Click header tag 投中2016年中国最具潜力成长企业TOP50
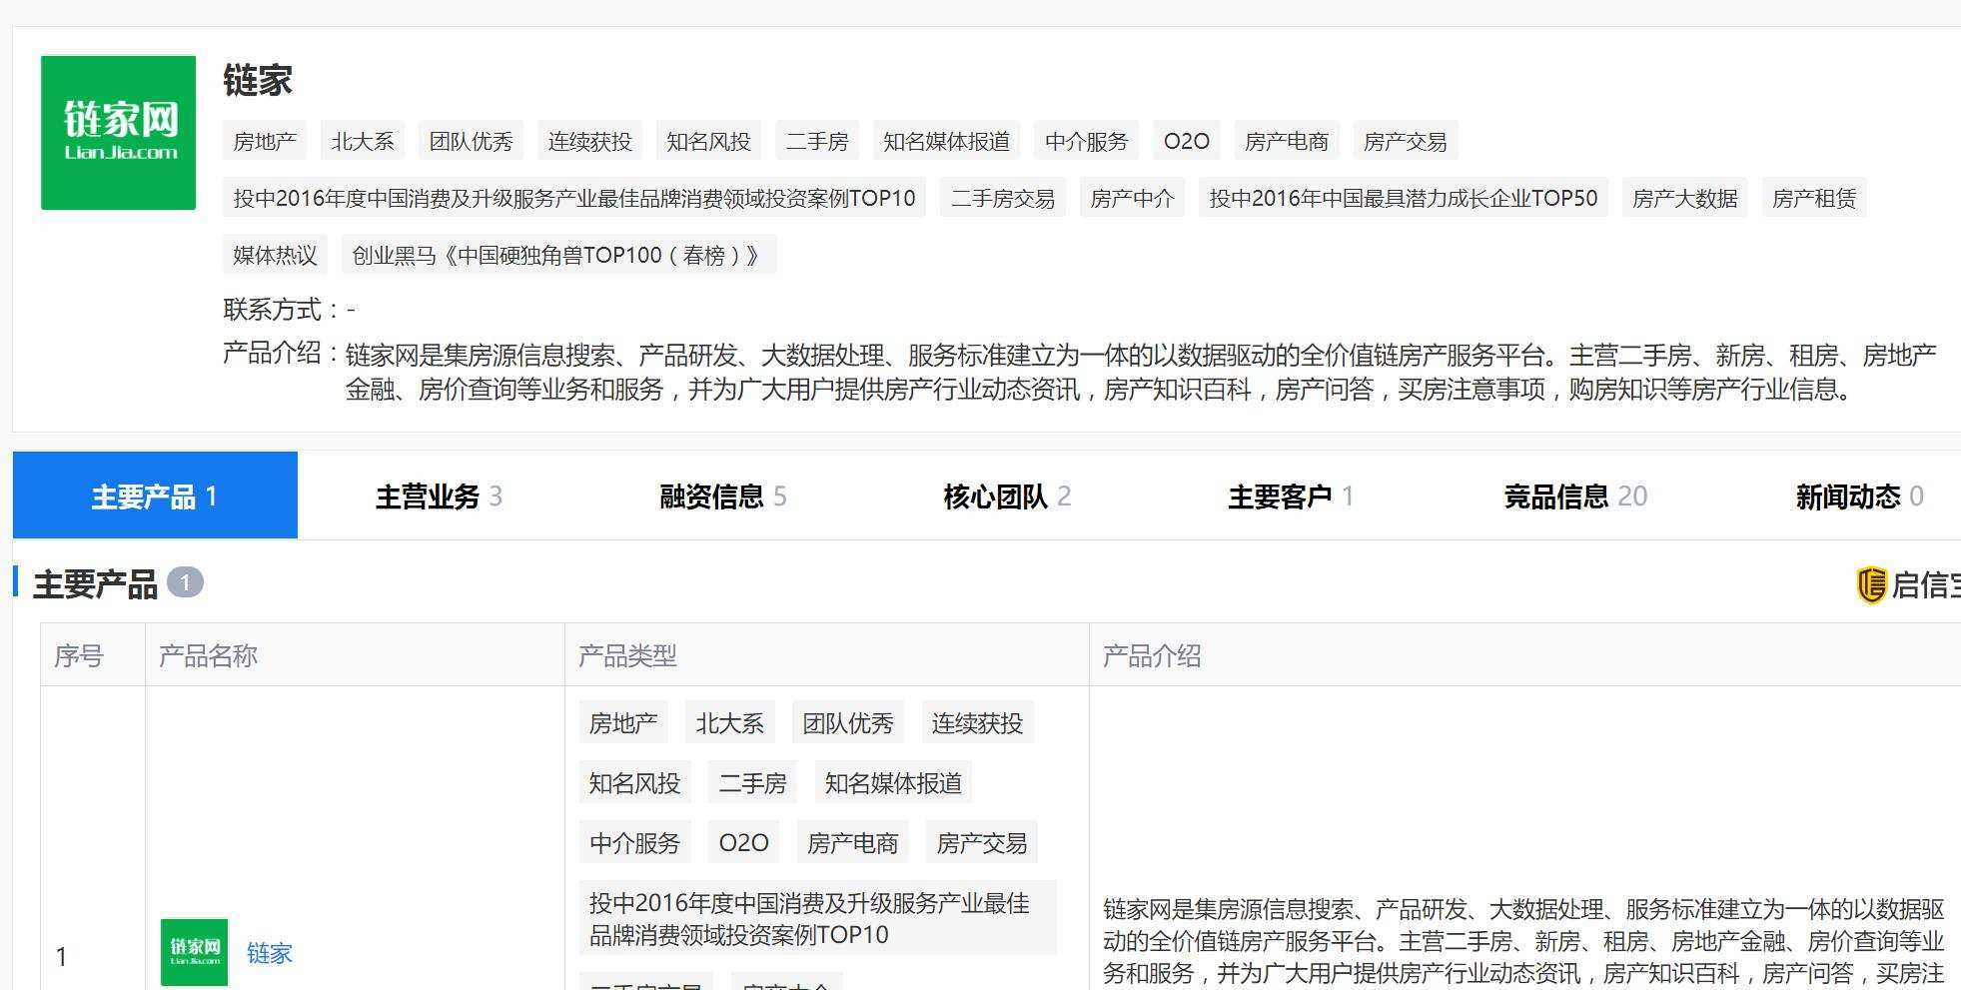 tap(1404, 198)
